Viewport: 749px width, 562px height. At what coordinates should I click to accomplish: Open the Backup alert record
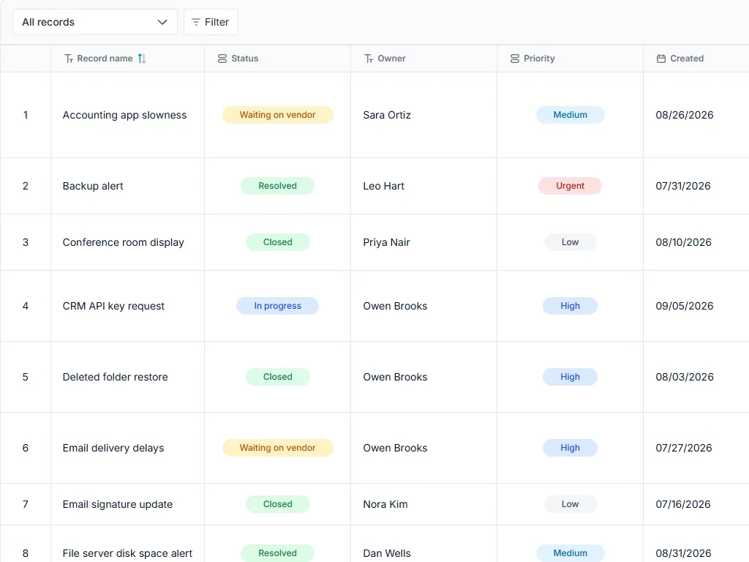(x=93, y=186)
